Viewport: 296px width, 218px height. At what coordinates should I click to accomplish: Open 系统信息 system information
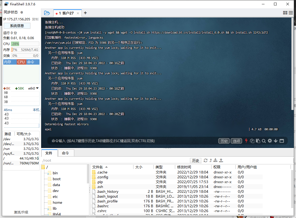click(17, 26)
